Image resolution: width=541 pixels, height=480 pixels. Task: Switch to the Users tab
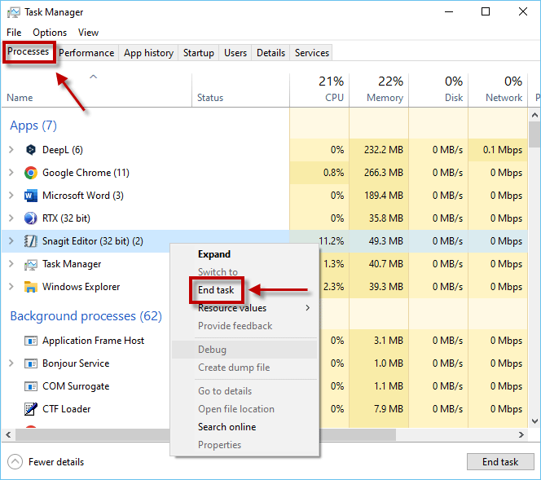(235, 53)
